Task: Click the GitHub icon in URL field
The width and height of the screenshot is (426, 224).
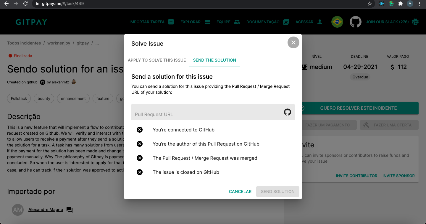Action: click(x=288, y=112)
